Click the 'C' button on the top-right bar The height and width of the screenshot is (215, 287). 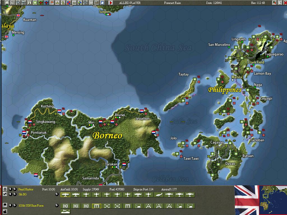tap(280, 3)
